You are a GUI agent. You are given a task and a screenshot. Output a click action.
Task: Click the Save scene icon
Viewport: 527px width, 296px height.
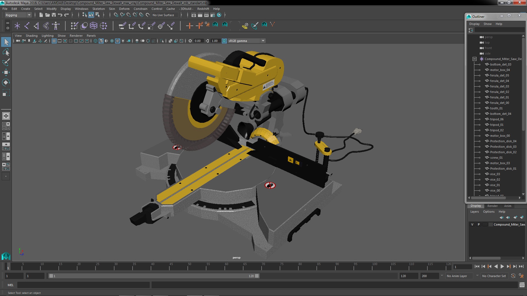coord(54,15)
